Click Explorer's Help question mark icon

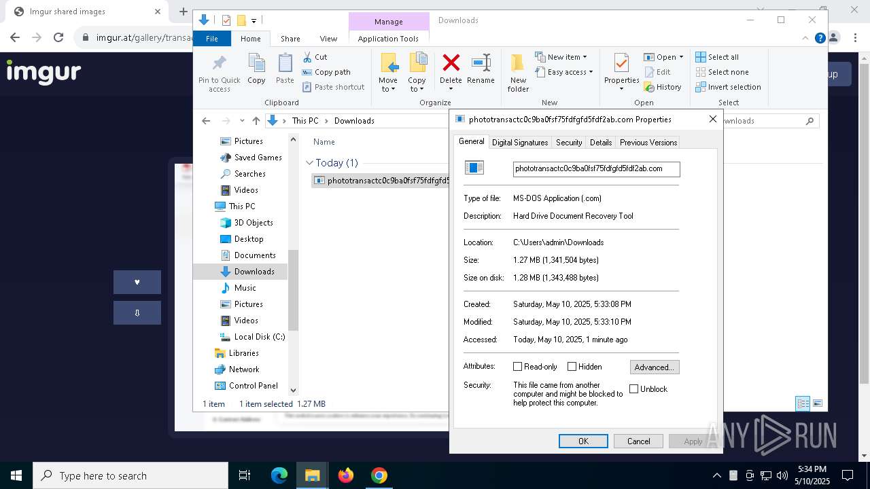[820, 39]
